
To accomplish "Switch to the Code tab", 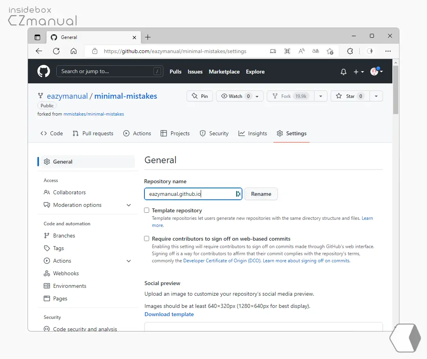I will point(52,133).
